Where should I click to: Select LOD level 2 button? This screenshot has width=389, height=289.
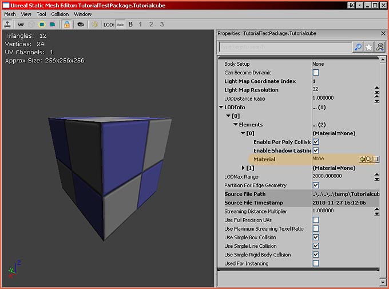click(151, 25)
